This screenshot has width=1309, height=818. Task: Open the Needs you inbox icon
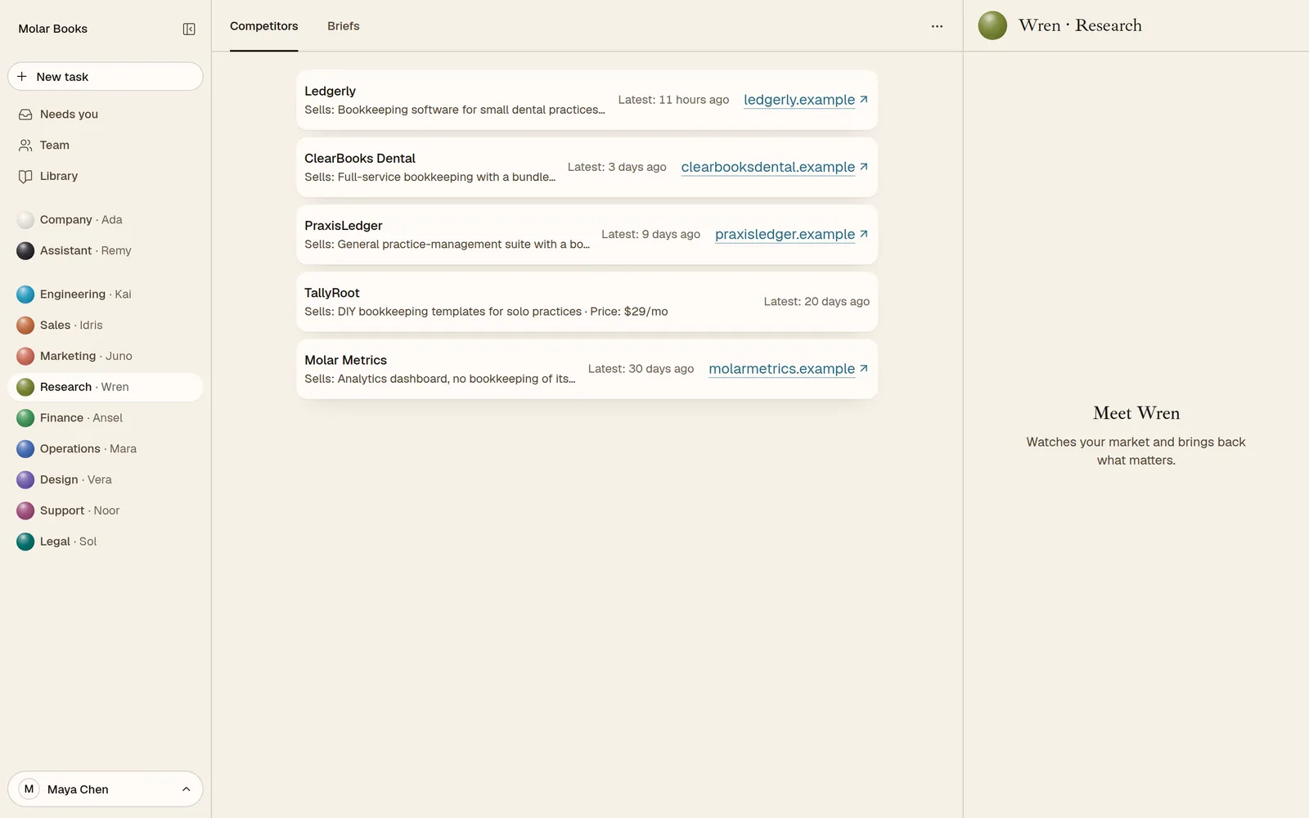click(25, 115)
